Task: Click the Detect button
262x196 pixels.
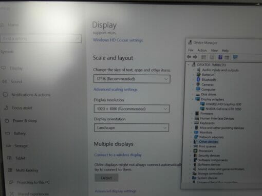Action: point(106,178)
